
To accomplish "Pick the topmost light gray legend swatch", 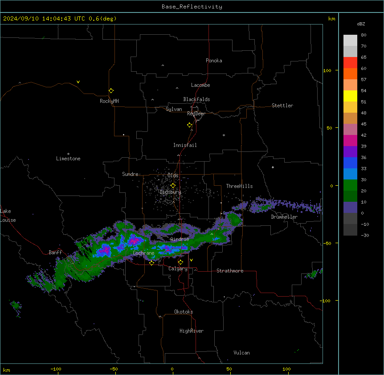I will coord(350,41).
